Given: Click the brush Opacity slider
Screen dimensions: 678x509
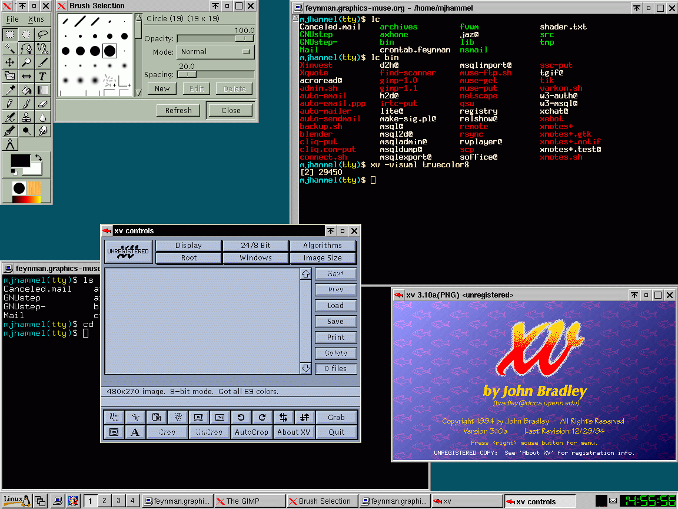Looking at the screenshot, I should click(215, 38).
